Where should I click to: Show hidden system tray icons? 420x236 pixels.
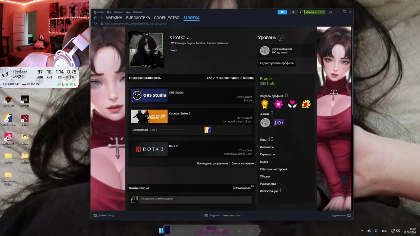[x=362, y=231]
